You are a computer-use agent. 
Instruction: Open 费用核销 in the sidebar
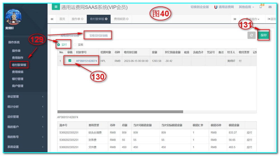[18, 72]
